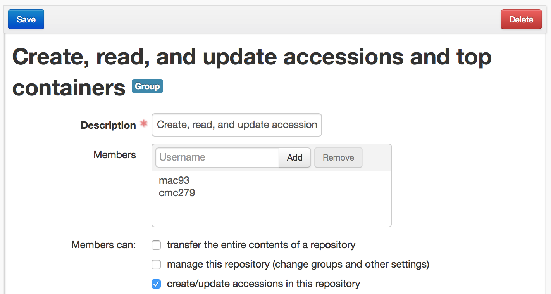Screen dimensions: 551x294
Task: Enable transfer entire repository contents checkbox
Action: (x=156, y=245)
